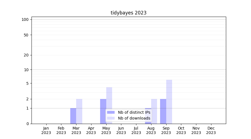Click the light lavender legend swatch for downloads
The height and width of the screenshot is (139, 251).
(111, 118)
